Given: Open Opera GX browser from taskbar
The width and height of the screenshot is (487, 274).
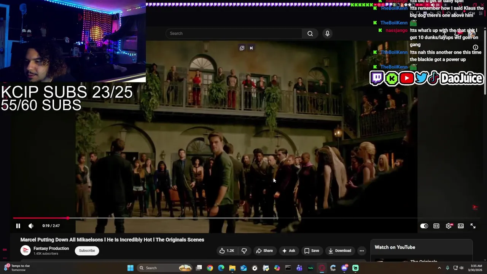Looking at the screenshot, I should click(322, 268).
